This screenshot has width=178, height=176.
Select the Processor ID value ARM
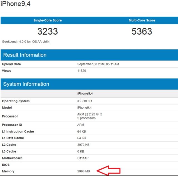(81, 125)
